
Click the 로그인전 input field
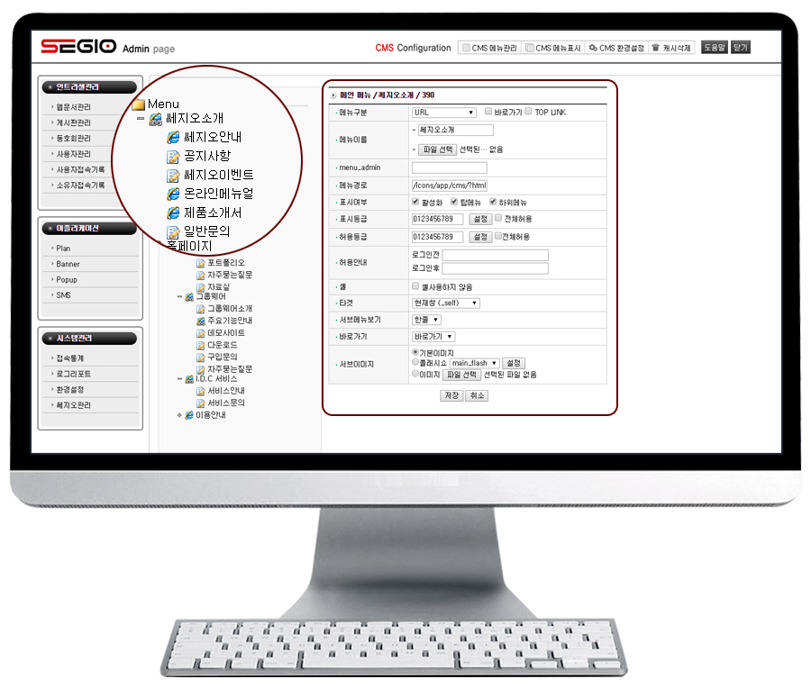[495, 255]
